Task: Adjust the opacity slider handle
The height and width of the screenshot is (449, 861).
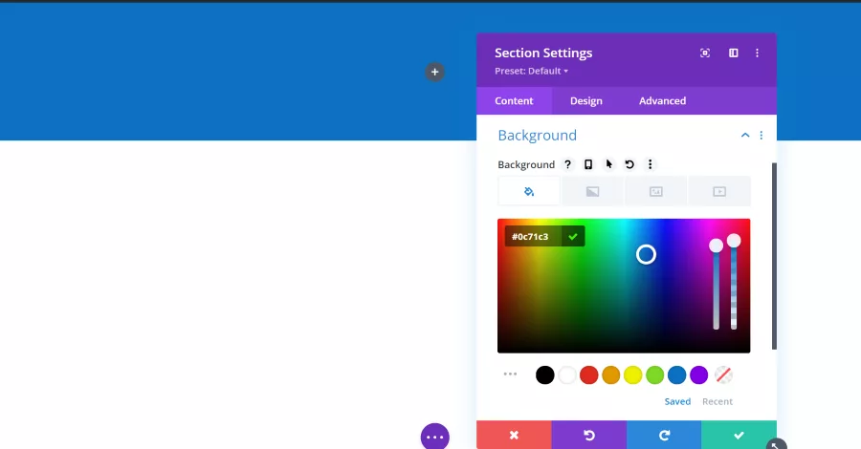Action: click(734, 240)
